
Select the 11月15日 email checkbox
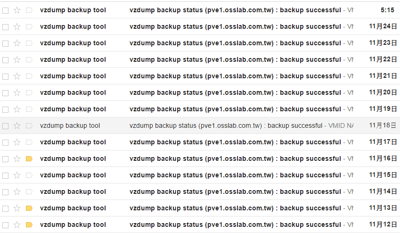6,175
